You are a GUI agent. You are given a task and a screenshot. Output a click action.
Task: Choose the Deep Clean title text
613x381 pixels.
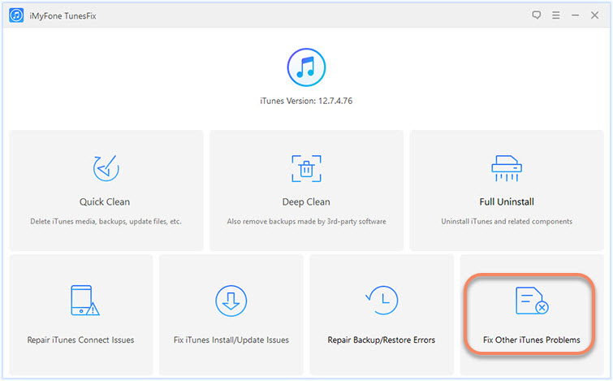[306, 201]
